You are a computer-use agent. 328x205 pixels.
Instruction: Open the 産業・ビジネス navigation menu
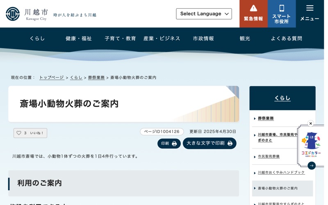click(162, 39)
